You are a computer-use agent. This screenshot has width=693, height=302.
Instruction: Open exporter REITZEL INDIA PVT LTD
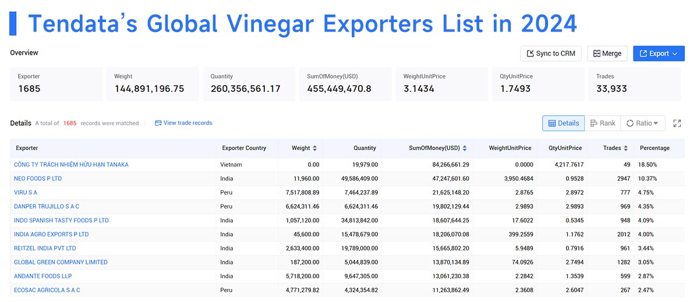(45, 248)
